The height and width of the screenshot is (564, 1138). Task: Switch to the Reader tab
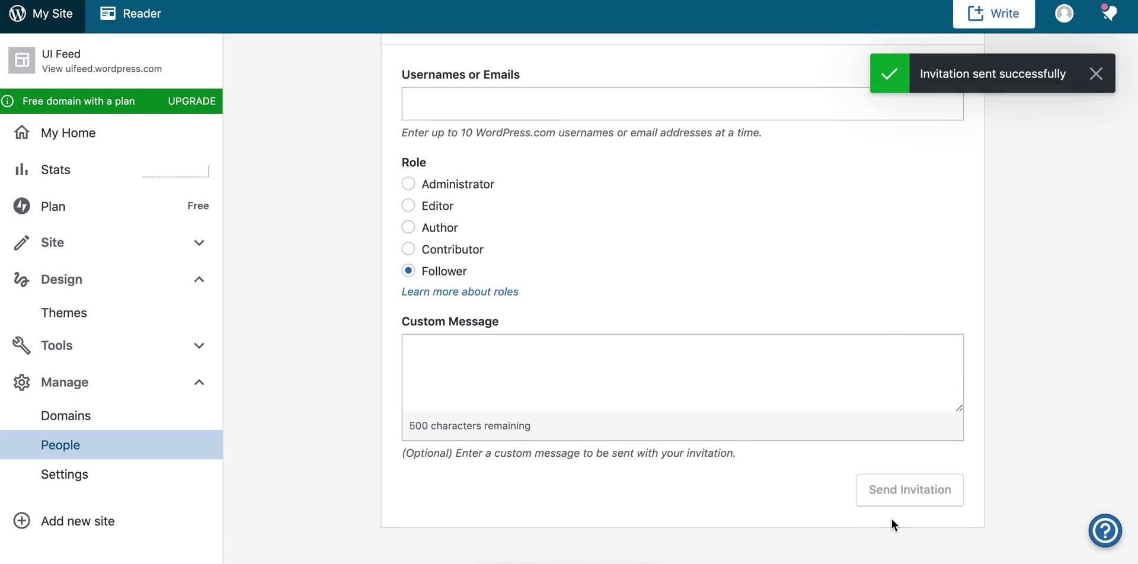(130, 12)
